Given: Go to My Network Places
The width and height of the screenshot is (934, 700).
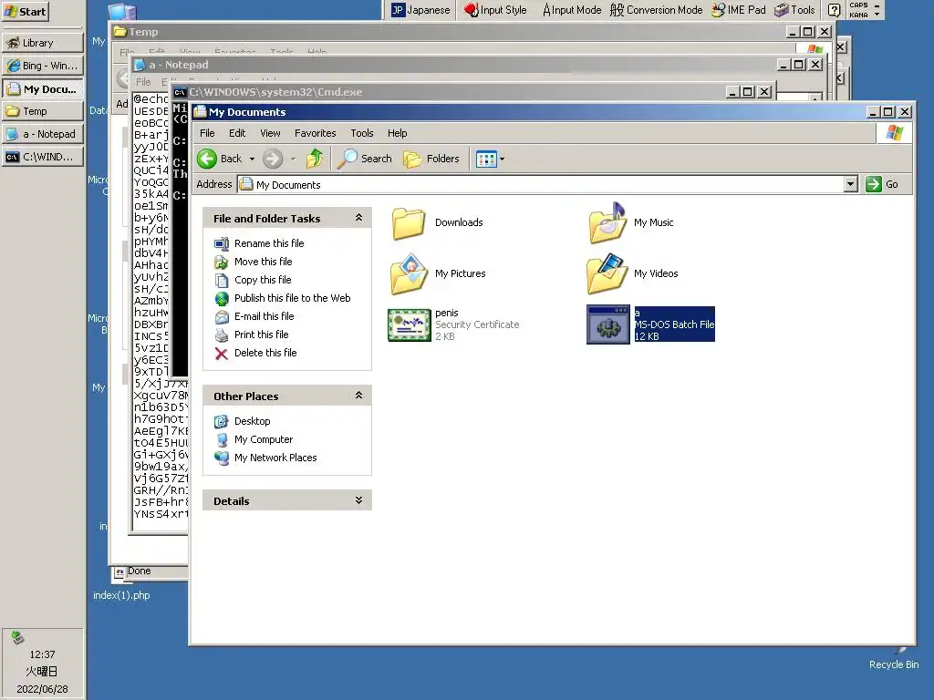Looking at the screenshot, I should 275,458.
